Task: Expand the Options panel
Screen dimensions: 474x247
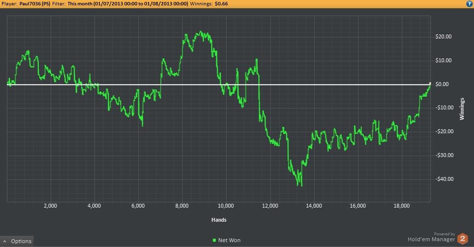Action: [17, 241]
